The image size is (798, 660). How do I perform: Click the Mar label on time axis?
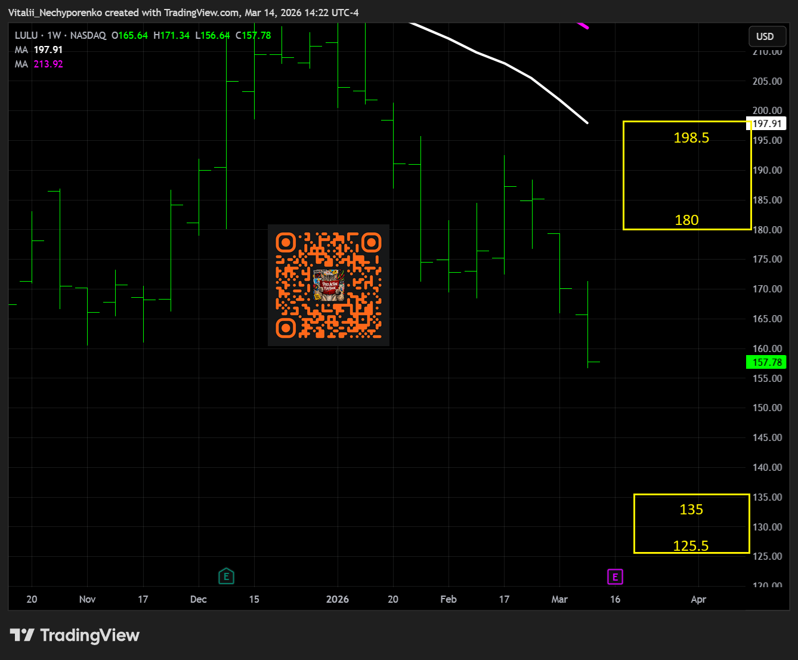[559, 599]
